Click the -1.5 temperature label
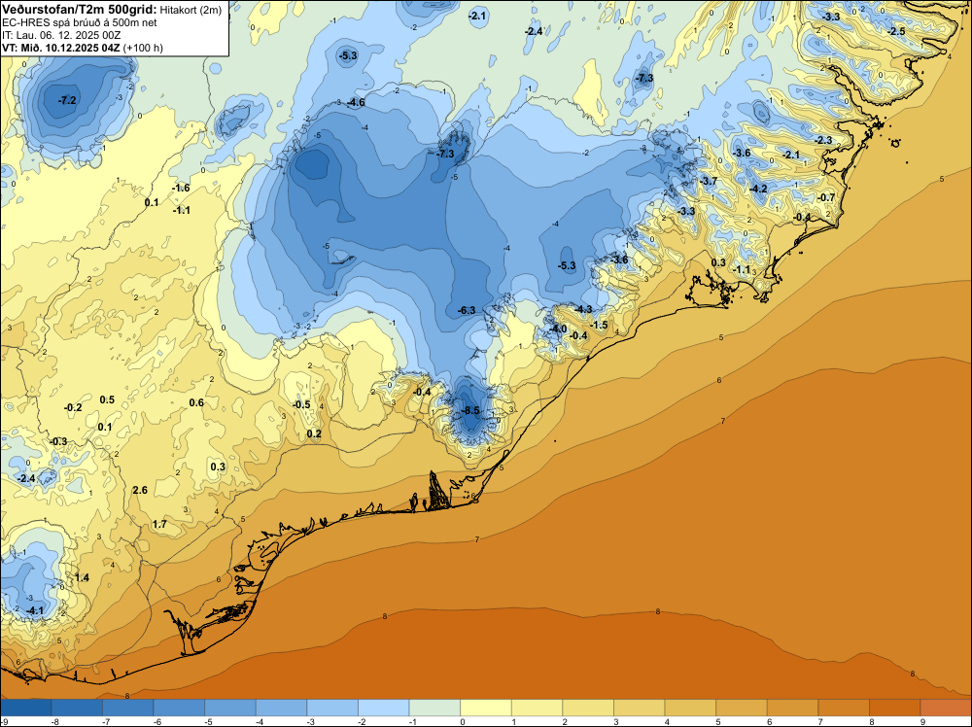Viewport: 972px width, 727px height. point(599,325)
